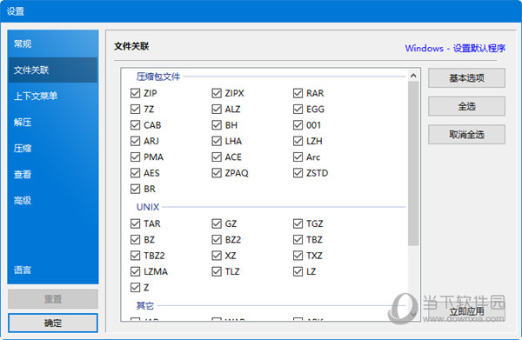The height and width of the screenshot is (340, 522).
Task: Uncheck the ZIP checkbox
Action: (135, 93)
